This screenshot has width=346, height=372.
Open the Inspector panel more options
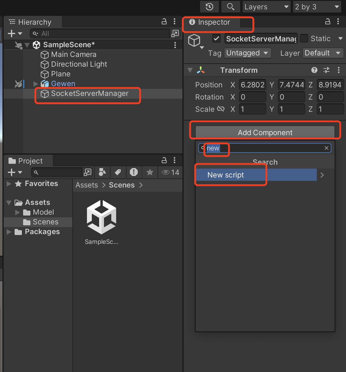338,21
